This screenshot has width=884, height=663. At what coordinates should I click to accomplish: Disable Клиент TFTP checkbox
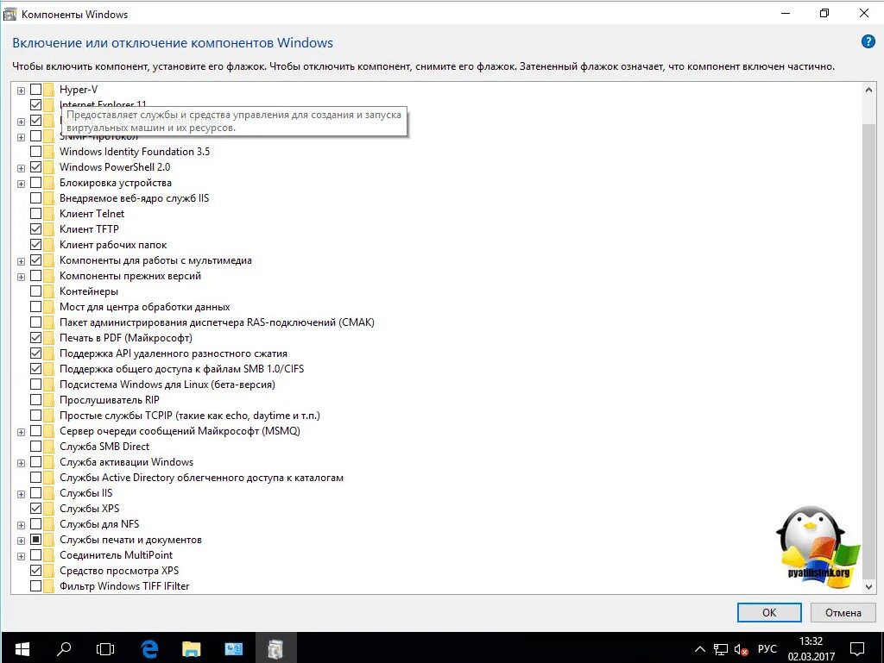coord(35,229)
